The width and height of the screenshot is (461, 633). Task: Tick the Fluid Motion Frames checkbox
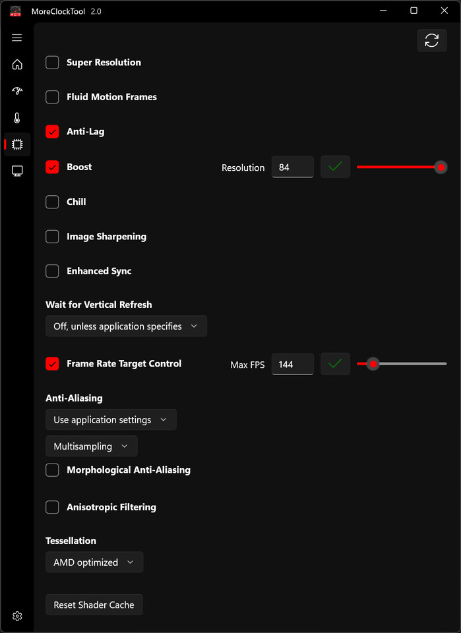(52, 97)
